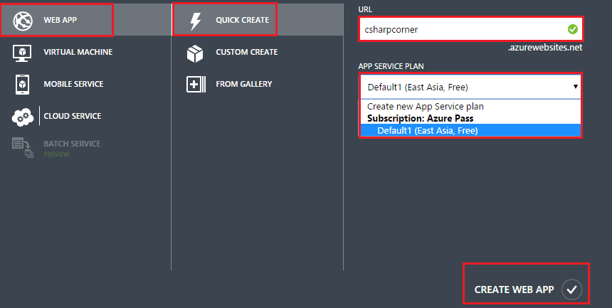The height and width of the screenshot is (308, 612).
Task: Open the Mobile Service menu label
Action: 73,84
